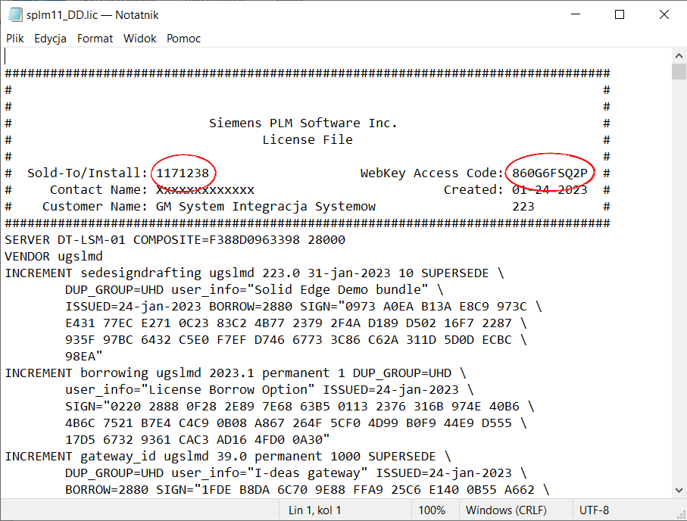
Task: Open the Pomoc menu
Action: [183, 39]
